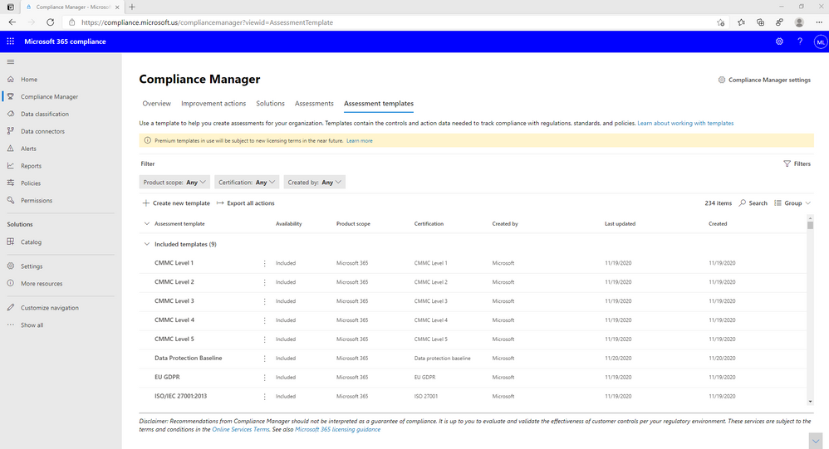The height and width of the screenshot is (449, 829).
Task: Select the Assessment templates tab
Action: tap(379, 104)
